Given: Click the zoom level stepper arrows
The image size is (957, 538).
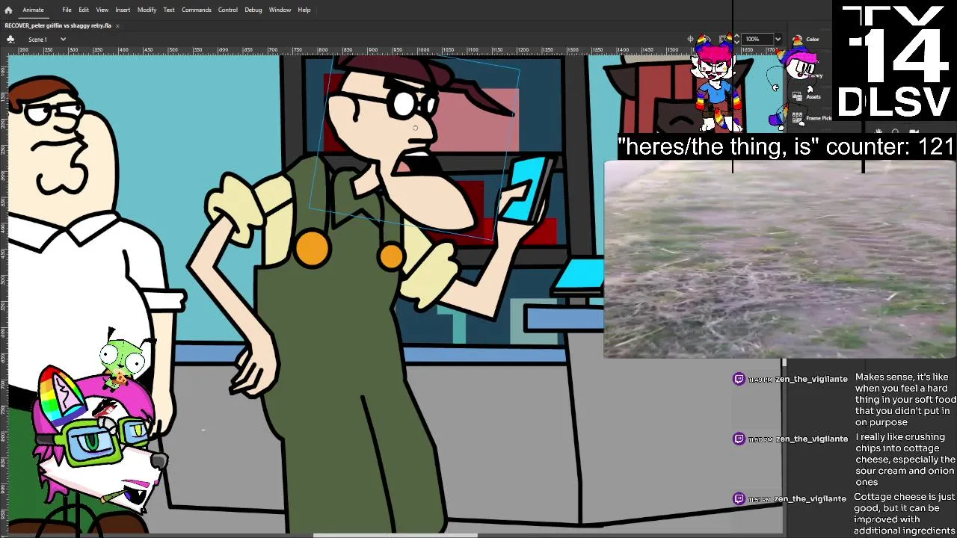Looking at the screenshot, I should (736, 39).
